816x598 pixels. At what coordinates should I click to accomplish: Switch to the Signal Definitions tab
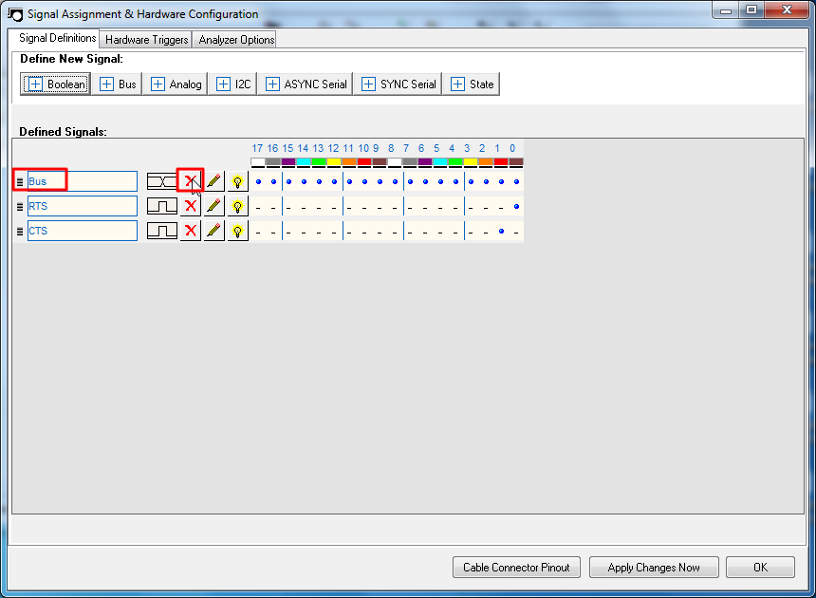[57, 38]
